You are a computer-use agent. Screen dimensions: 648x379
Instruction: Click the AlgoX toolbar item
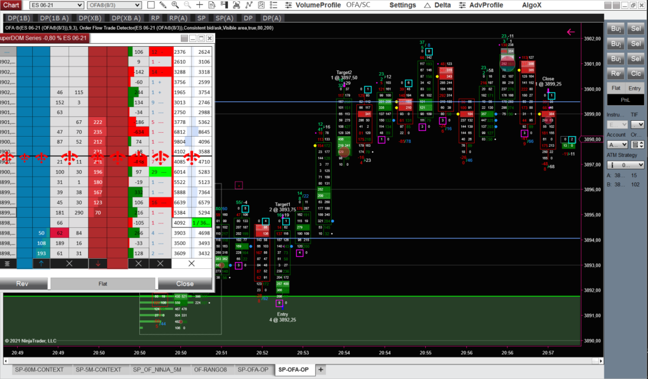point(532,5)
